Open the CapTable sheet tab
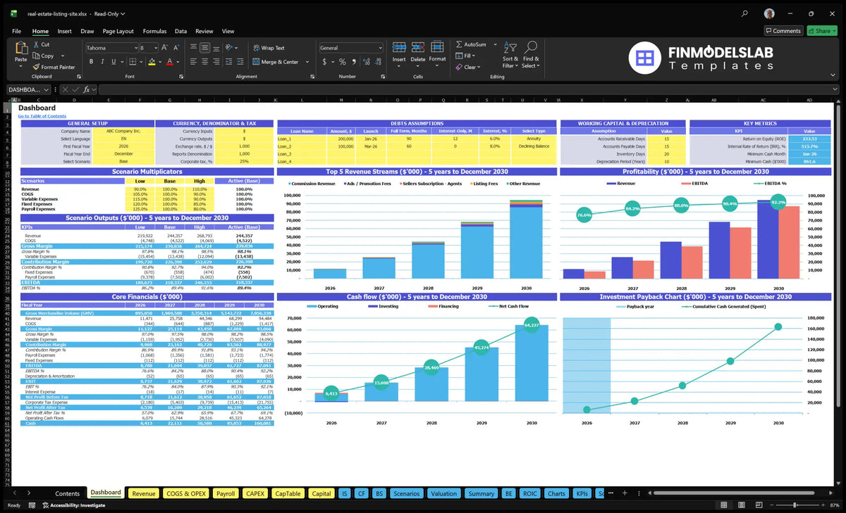 pos(288,493)
